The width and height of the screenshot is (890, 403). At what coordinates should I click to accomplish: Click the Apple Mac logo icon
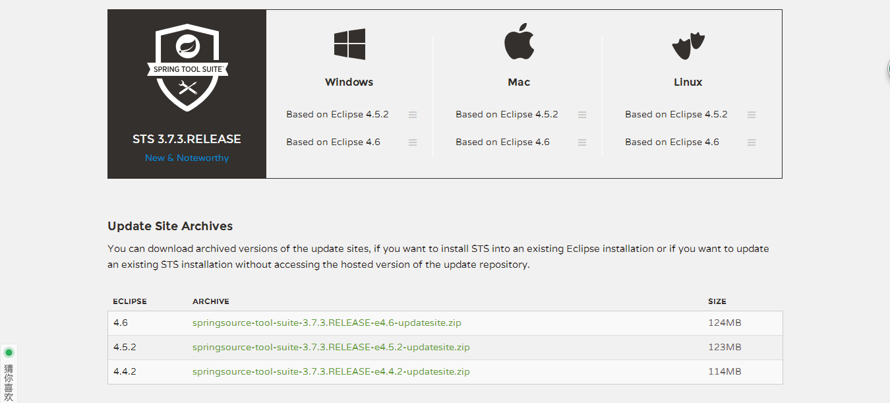(519, 42)
